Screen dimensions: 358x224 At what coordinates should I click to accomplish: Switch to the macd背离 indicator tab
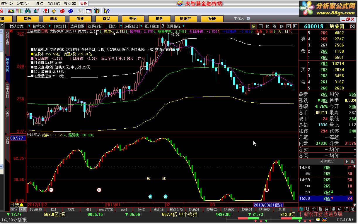coord(106,209)
